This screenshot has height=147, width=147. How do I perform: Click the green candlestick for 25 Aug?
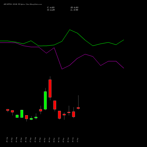pyautogui.click(x=22, y=114)
